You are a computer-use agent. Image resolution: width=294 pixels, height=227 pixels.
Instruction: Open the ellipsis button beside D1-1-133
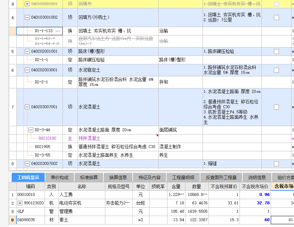point(58,31)
